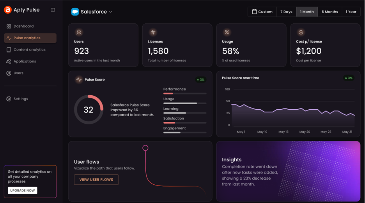The image size is (365, 203).
Task: Open the Applications section
Action: point(30,61)
